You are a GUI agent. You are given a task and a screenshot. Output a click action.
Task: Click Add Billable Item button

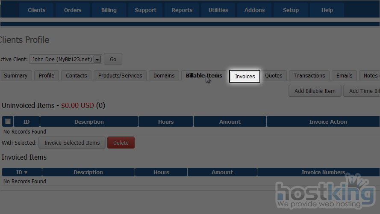(x=315, y=91)
